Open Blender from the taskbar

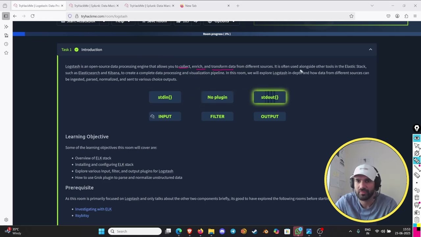tap(265, 231)
